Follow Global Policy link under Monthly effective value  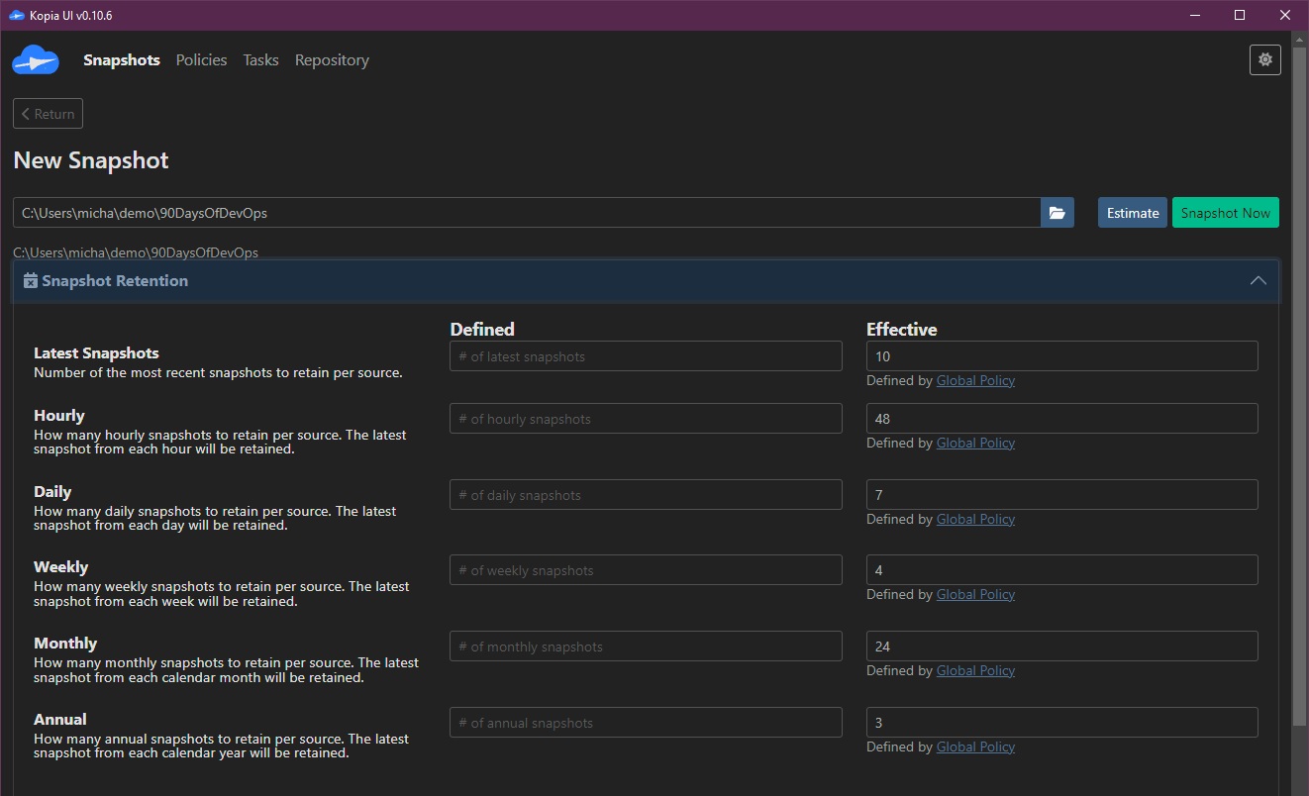point(975,671)
